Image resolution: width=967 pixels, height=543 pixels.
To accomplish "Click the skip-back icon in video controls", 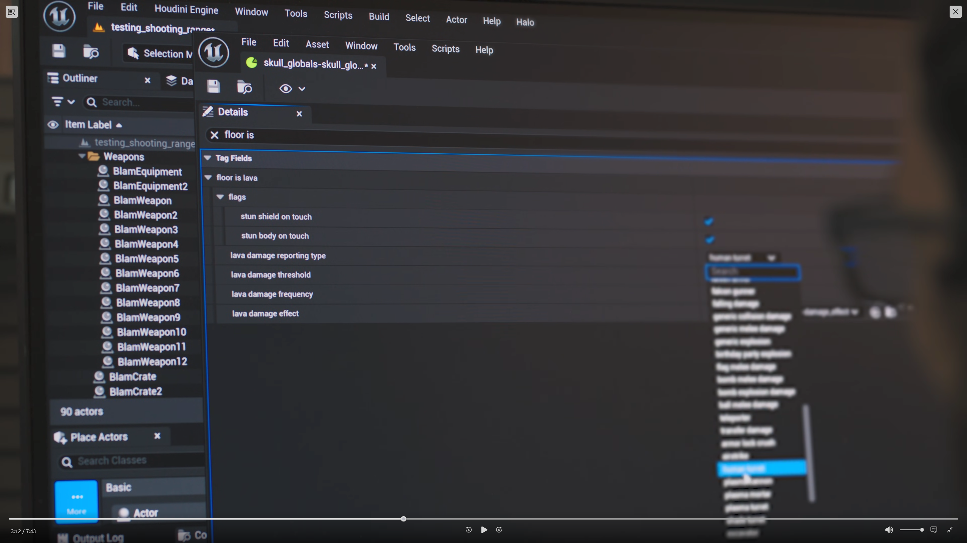I will click(469, 530).
